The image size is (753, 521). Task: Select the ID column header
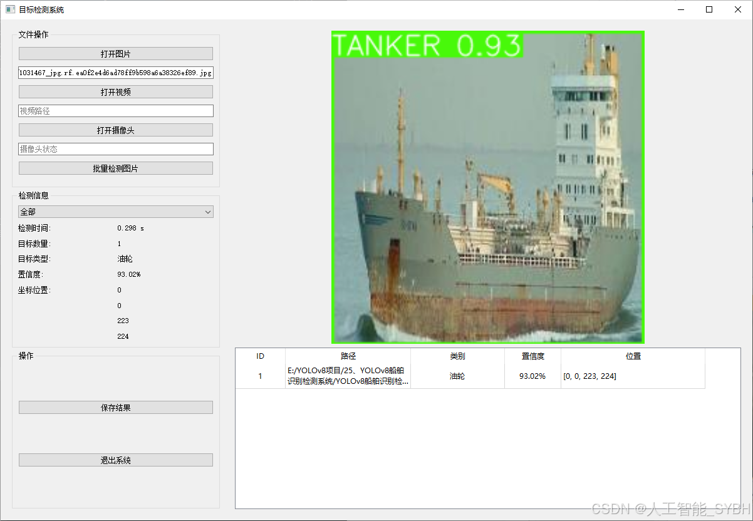(x=261, y=356)
